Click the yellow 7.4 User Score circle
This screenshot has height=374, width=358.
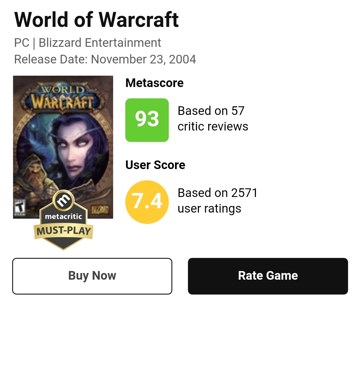147,202
